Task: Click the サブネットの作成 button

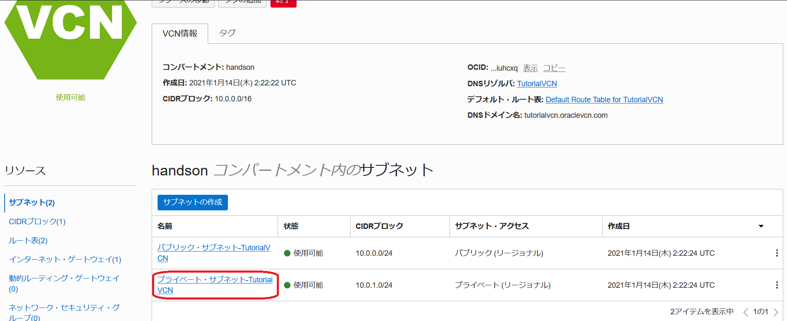Action: (x=193, y=202)
